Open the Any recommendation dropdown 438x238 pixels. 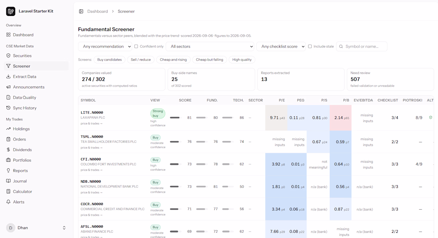click(x=105, y=47)
